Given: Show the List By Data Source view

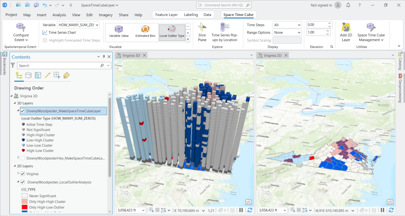Looking at the screenshot, I should 28,75.
